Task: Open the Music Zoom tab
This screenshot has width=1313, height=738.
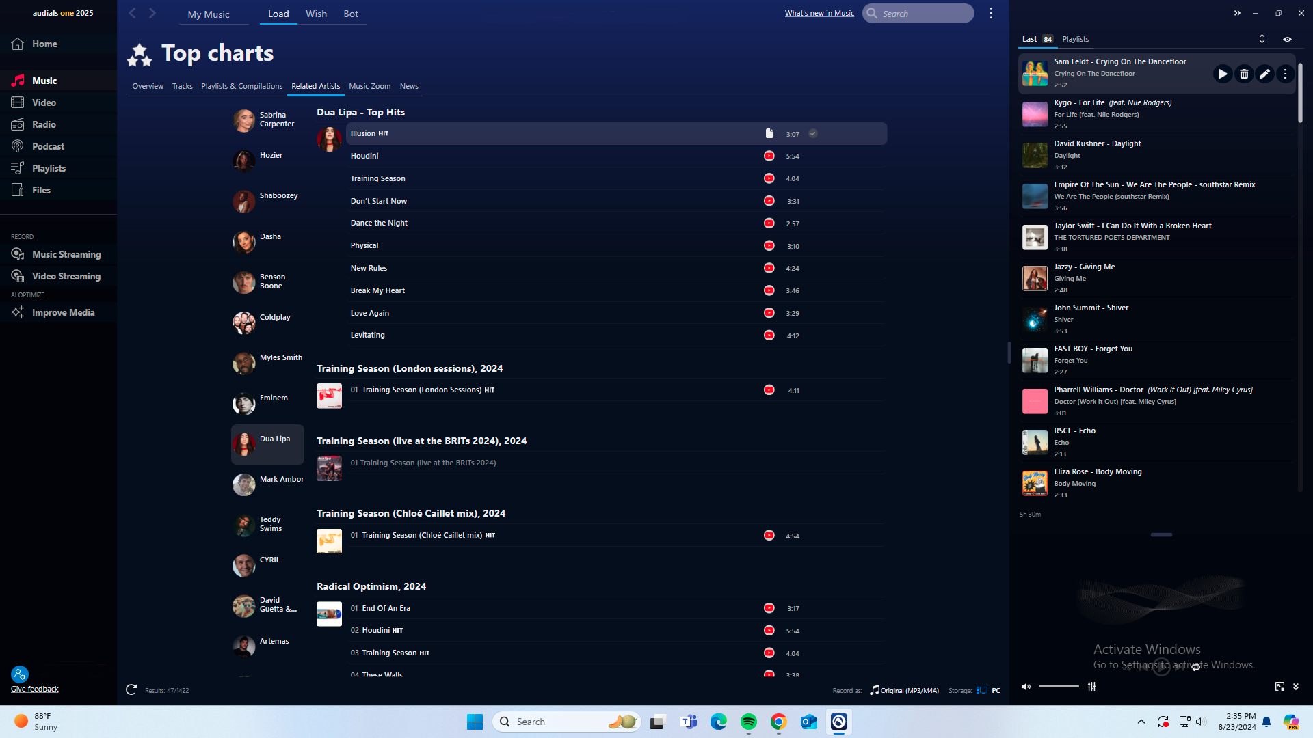Action: click(369, 86)
